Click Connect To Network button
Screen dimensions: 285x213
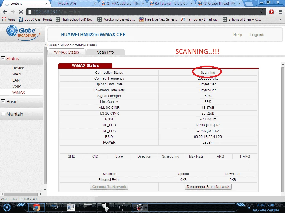coord(109,187)
